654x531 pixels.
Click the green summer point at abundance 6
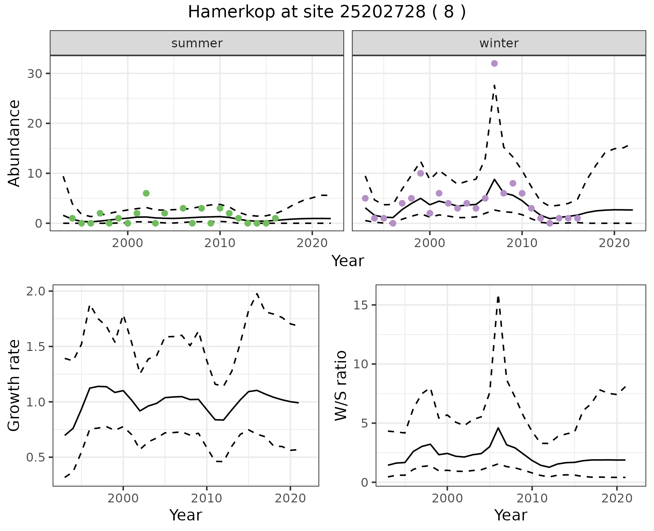146,193
